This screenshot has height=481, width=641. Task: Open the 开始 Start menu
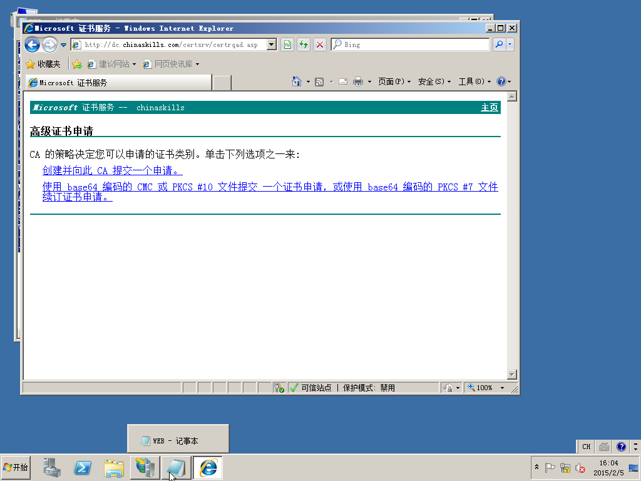click(x=16, y=467)
